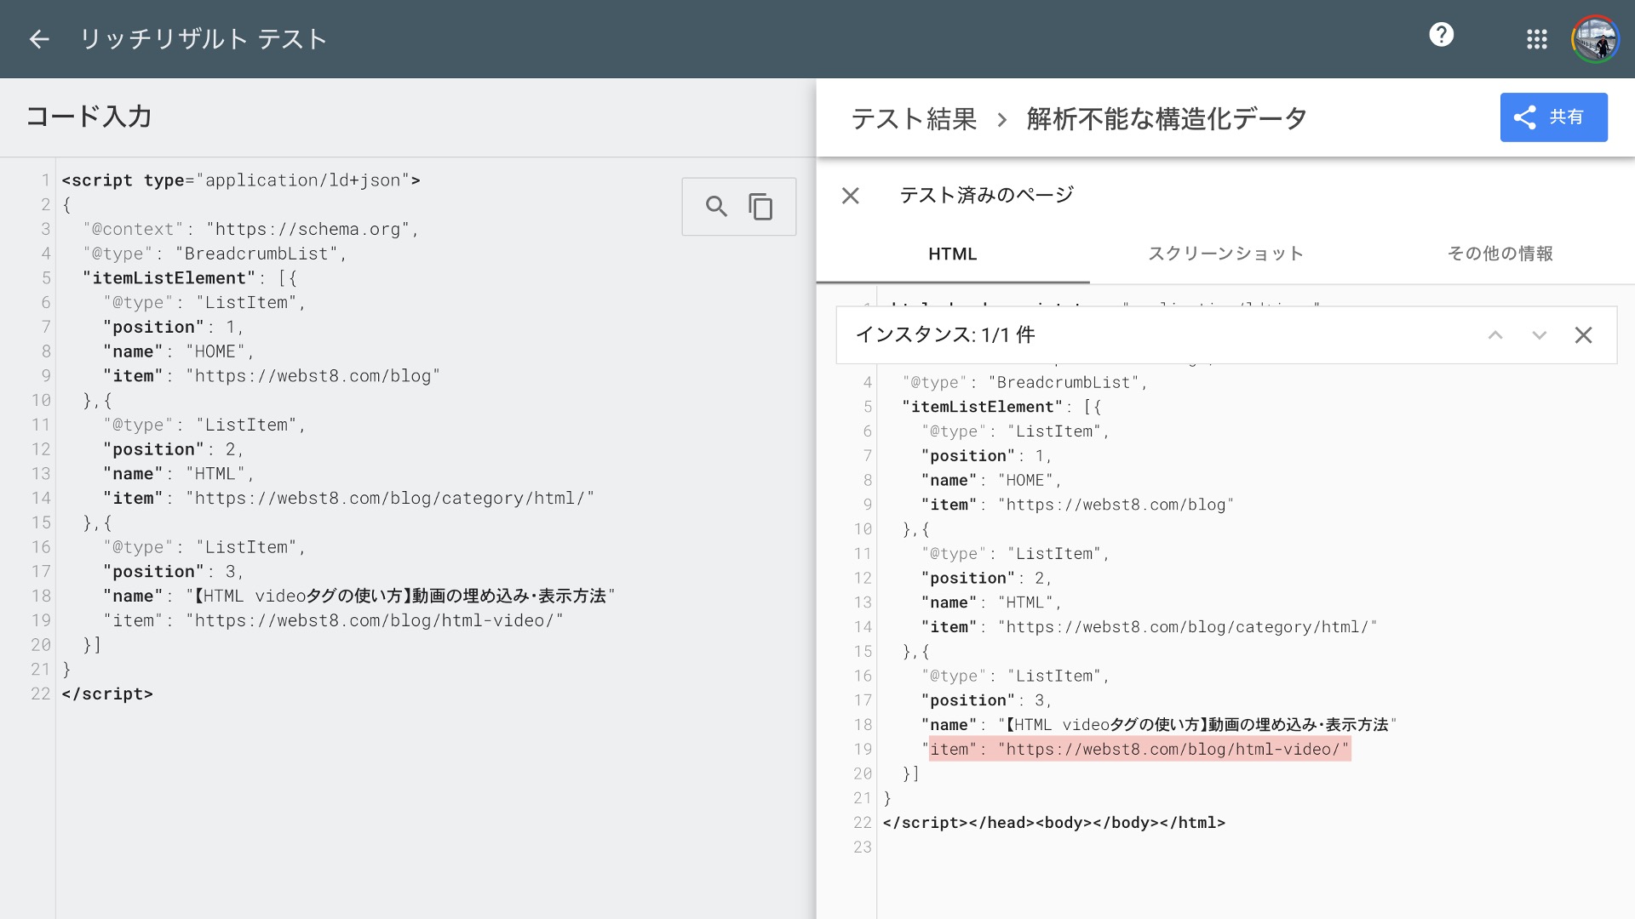Click name "HTML" line in results HTML
The image size is (1635, 919).
(991, 602)
